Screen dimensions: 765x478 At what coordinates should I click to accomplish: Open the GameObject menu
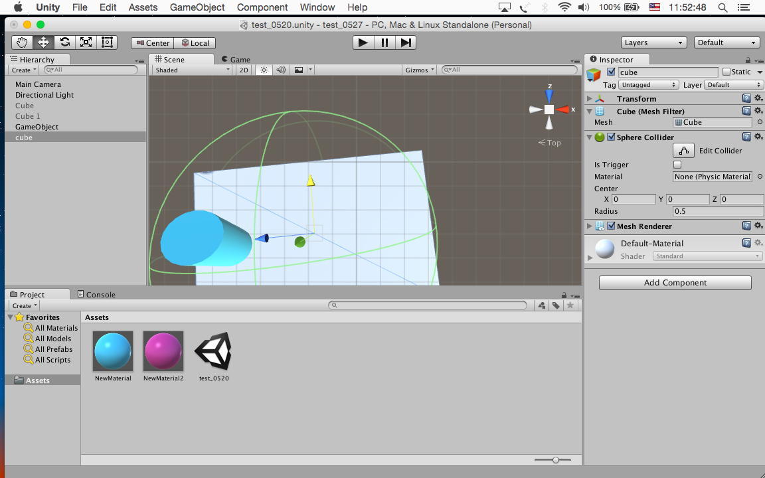coord(197,7)
